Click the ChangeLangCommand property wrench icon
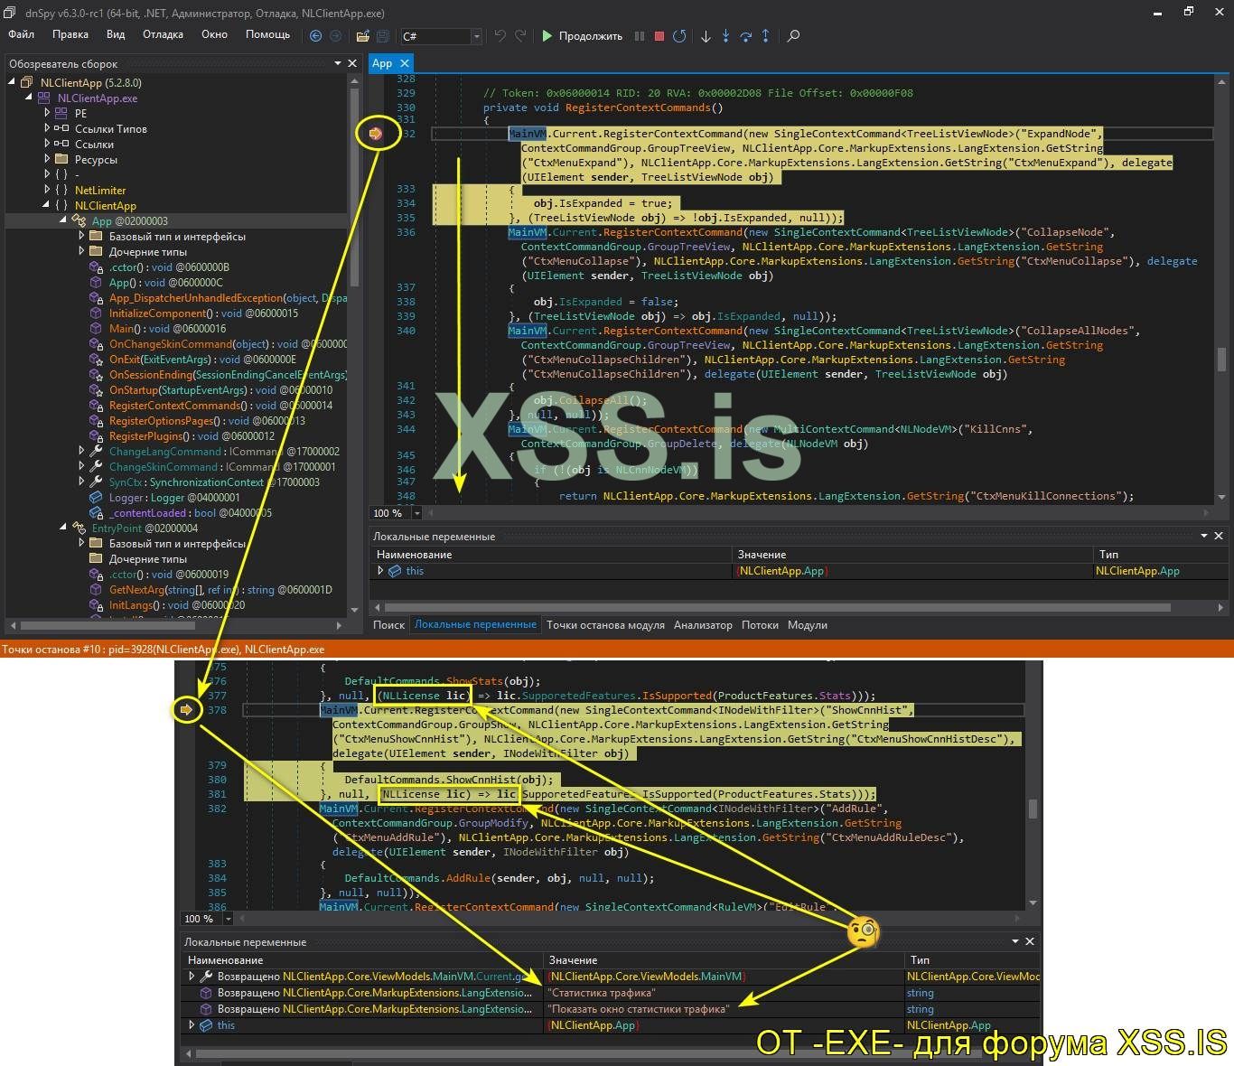 (96, 452)
